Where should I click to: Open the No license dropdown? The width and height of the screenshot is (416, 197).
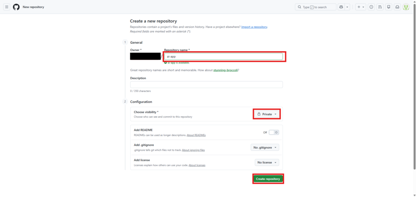coord(267,162)
